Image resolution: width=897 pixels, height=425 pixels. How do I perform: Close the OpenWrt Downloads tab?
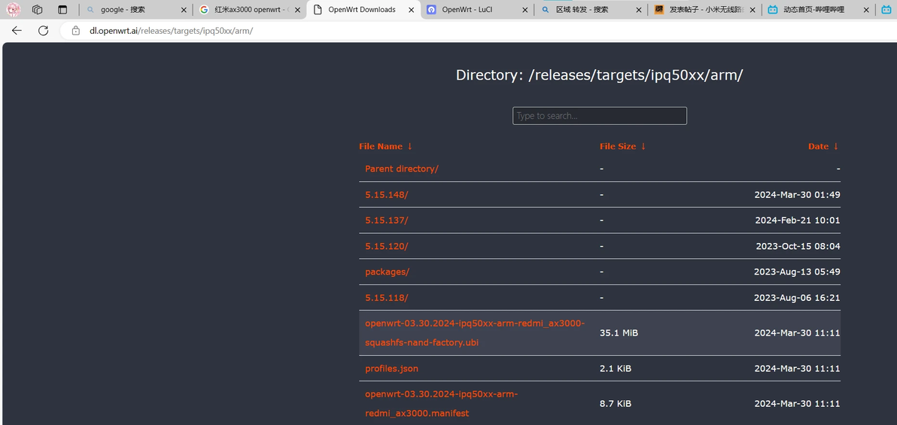412,10
